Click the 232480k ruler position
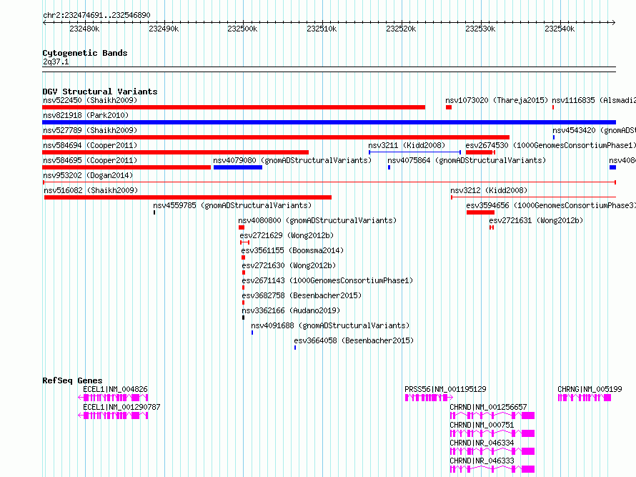This screenshot has height=477, width=636. (x=84, y=29)
